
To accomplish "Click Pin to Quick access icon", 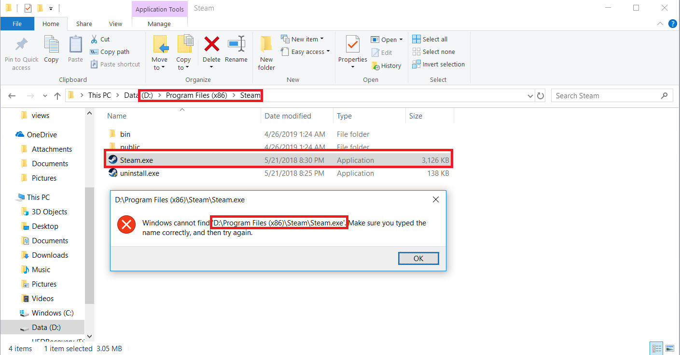I will click(x=21, y=45).
